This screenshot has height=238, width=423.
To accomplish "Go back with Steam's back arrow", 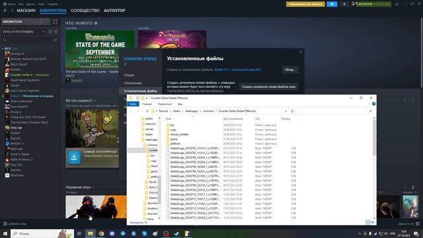I will point(5,11).
